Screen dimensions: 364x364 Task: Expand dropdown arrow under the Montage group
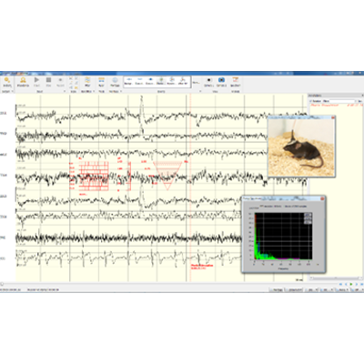[121, 91]
